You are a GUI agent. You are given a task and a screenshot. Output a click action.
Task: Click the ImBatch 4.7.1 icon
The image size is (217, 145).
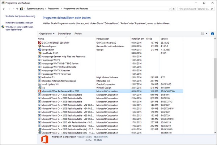39,77
